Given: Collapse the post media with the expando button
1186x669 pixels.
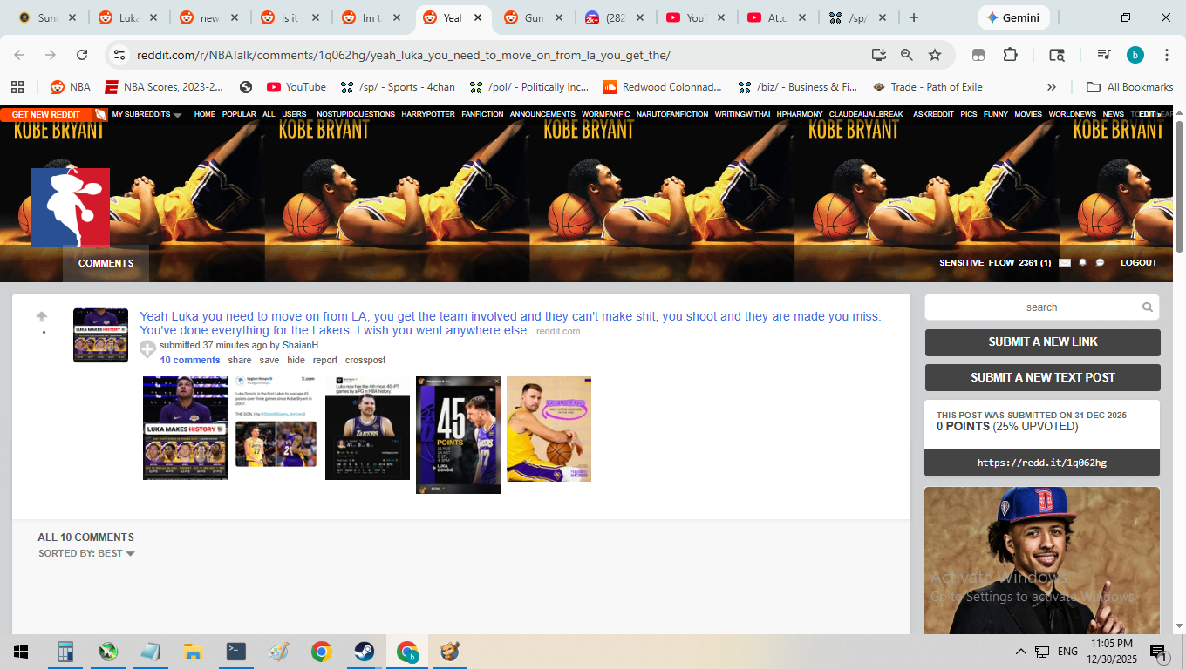Looking at the screenshot, I should point(148,349).
